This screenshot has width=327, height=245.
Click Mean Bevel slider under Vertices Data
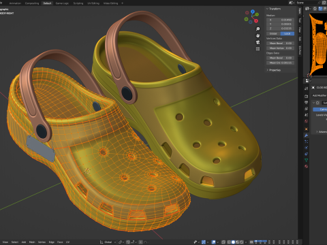pyautogui.click(x=281, y=43)
